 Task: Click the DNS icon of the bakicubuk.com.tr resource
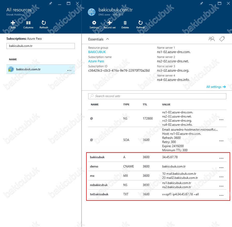pos(11,69)
